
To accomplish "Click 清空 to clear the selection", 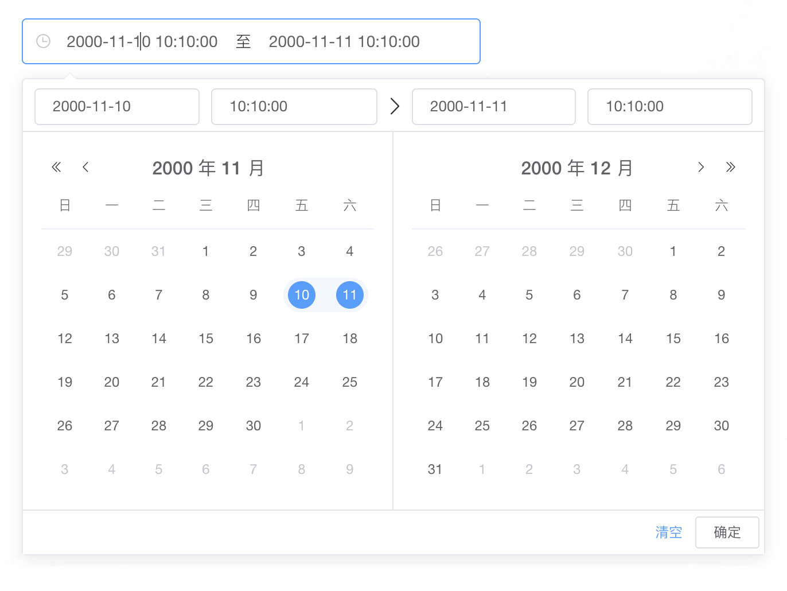I will [x=669, y=532].
